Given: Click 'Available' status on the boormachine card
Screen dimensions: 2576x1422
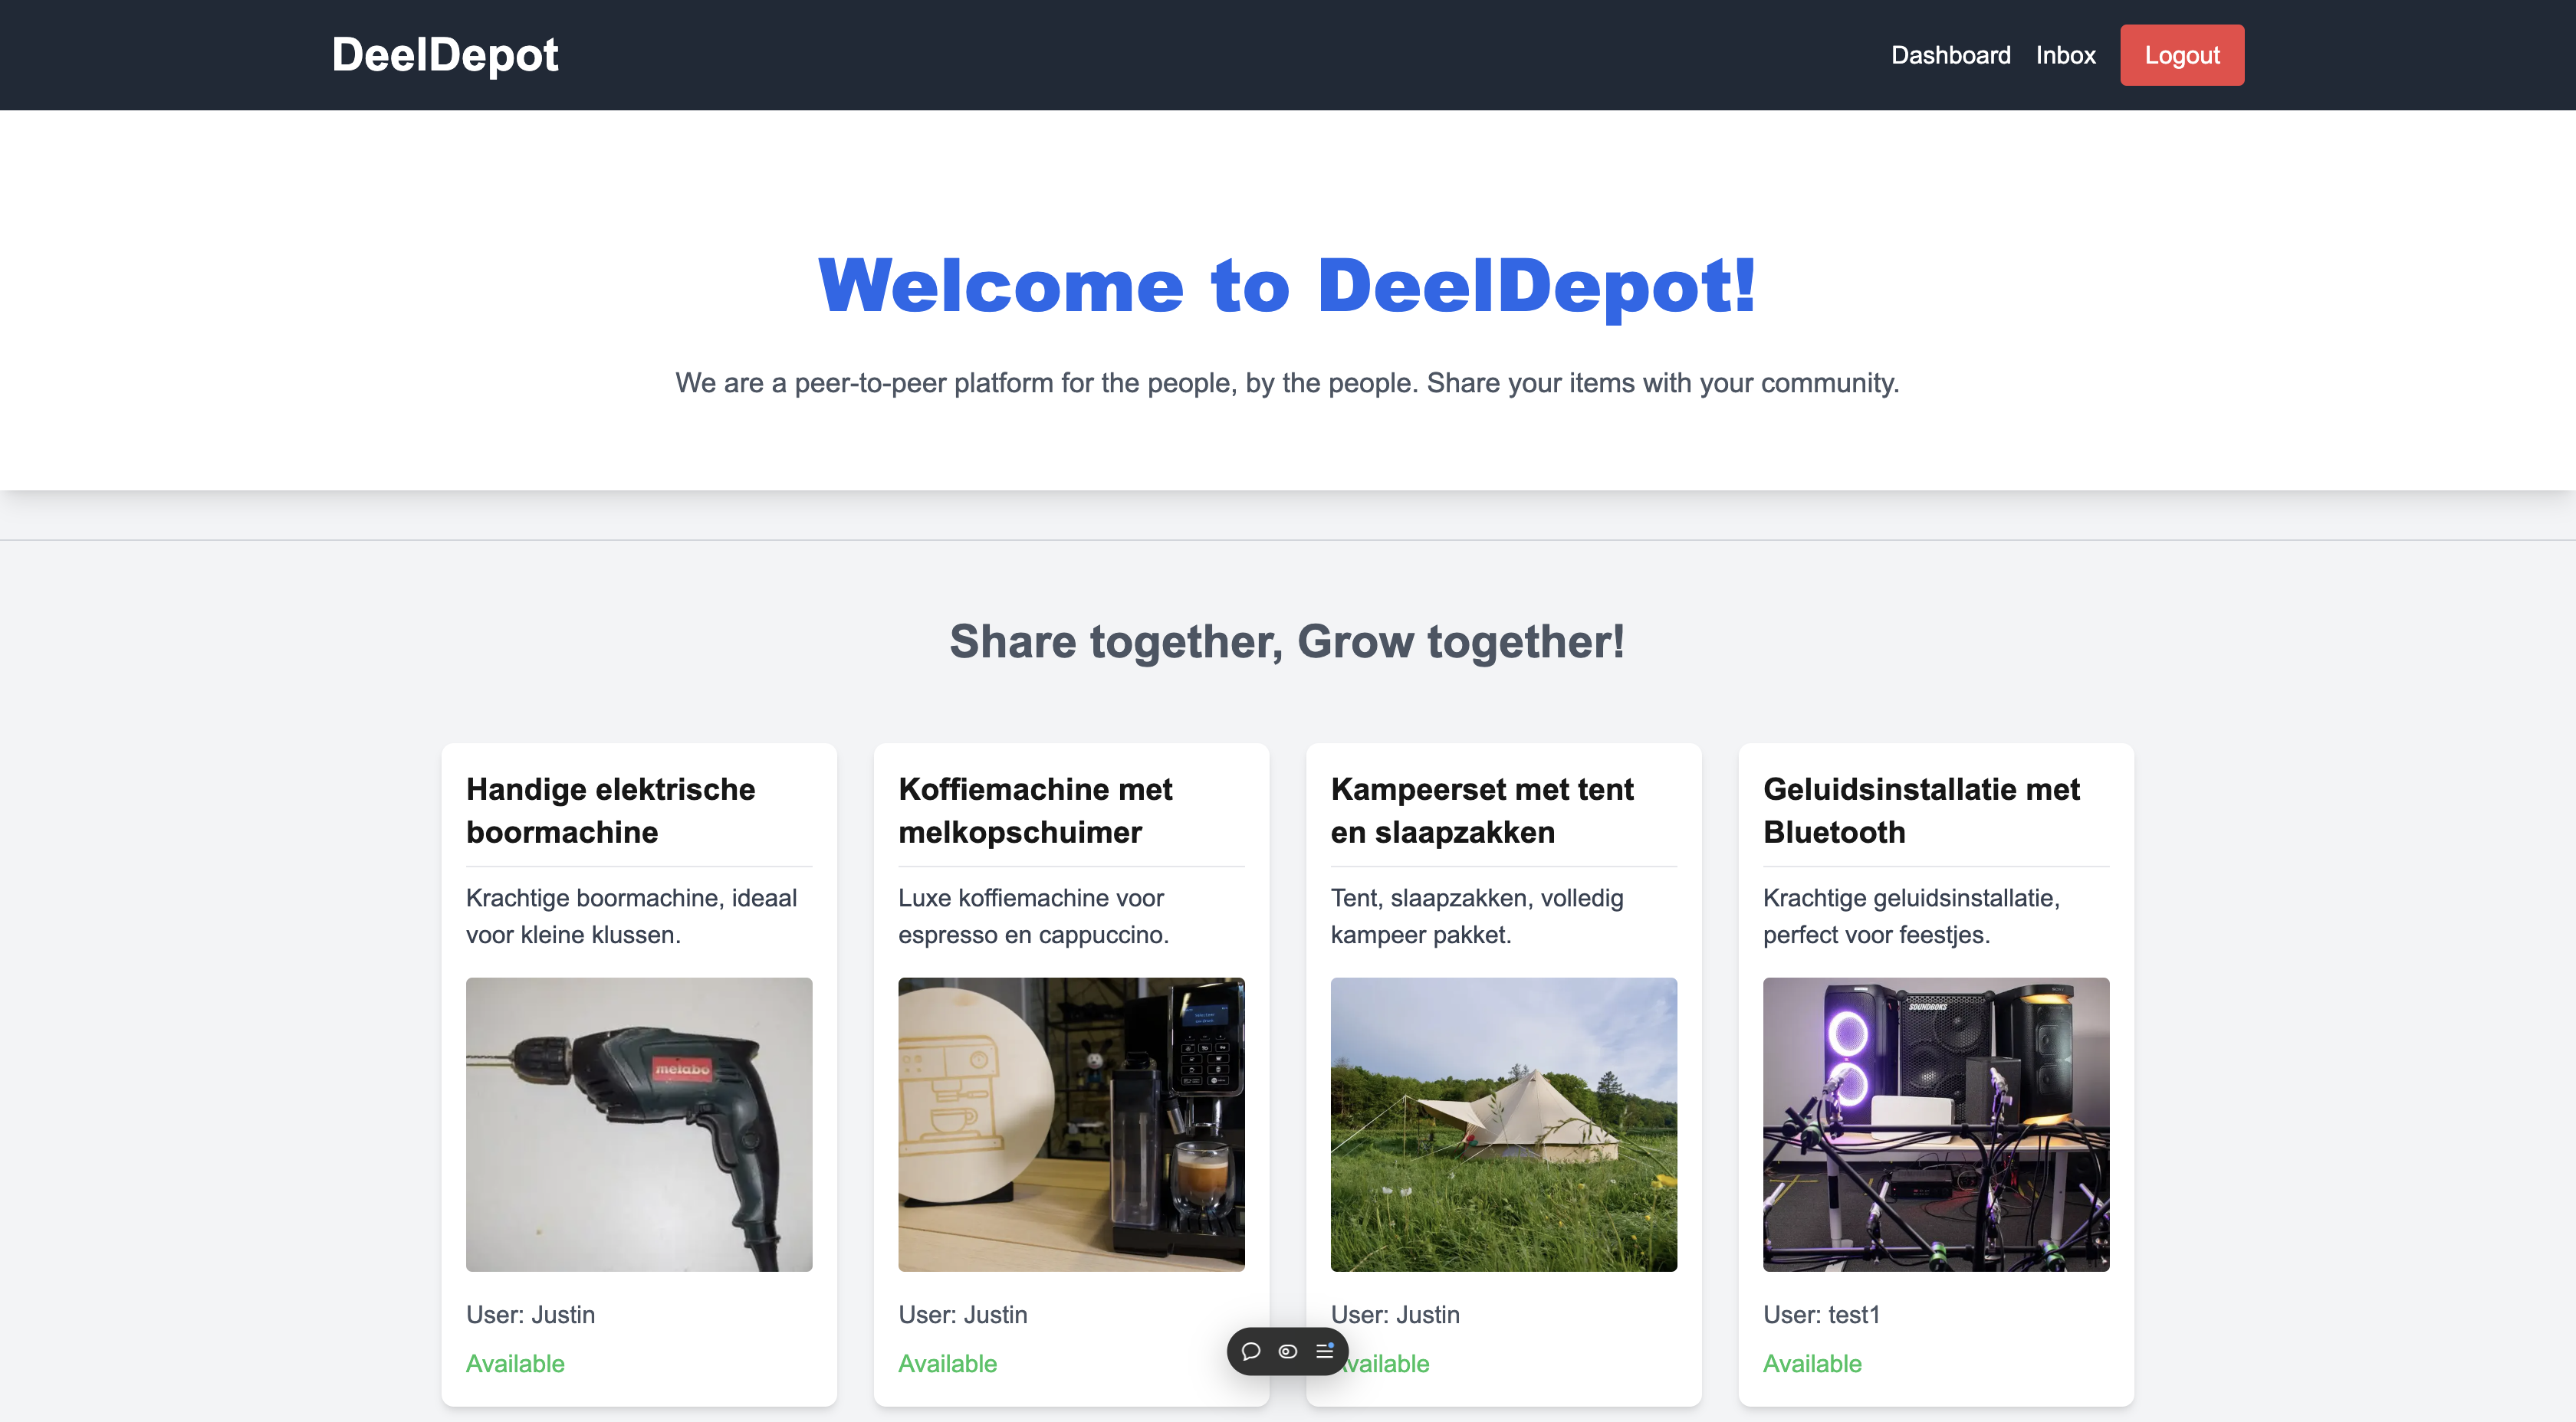Looking at the screenshot, I should pos(515,1363).
